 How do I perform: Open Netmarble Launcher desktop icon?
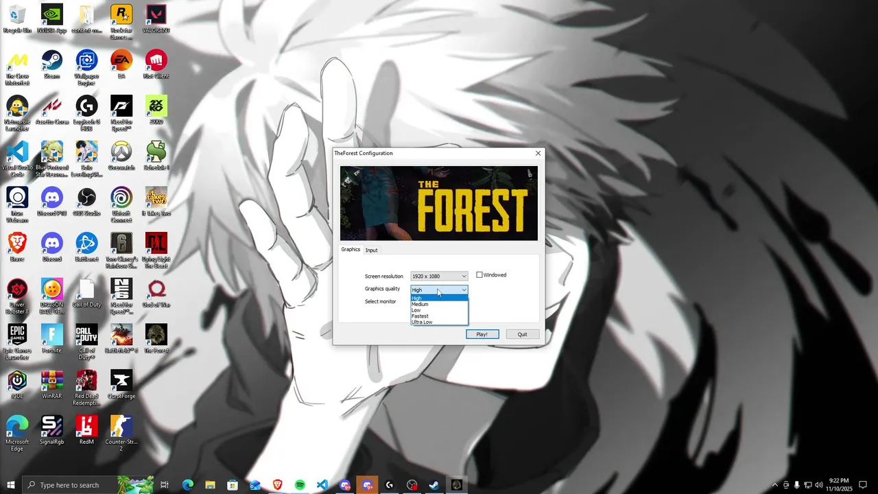click(x=17, y=114)
